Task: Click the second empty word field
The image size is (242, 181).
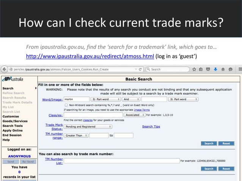Action: (154, 99)
